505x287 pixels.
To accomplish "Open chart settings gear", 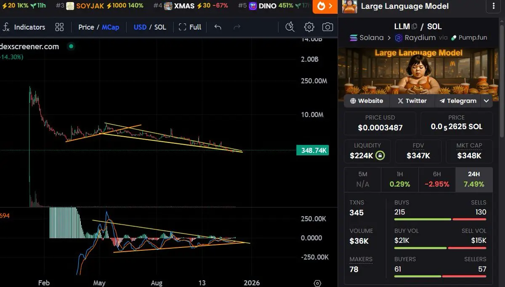I will click(309, 27).
